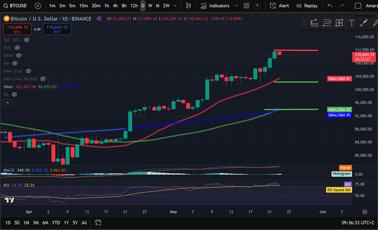
Task: Pick the Text drawing tool
Action: 352,23
